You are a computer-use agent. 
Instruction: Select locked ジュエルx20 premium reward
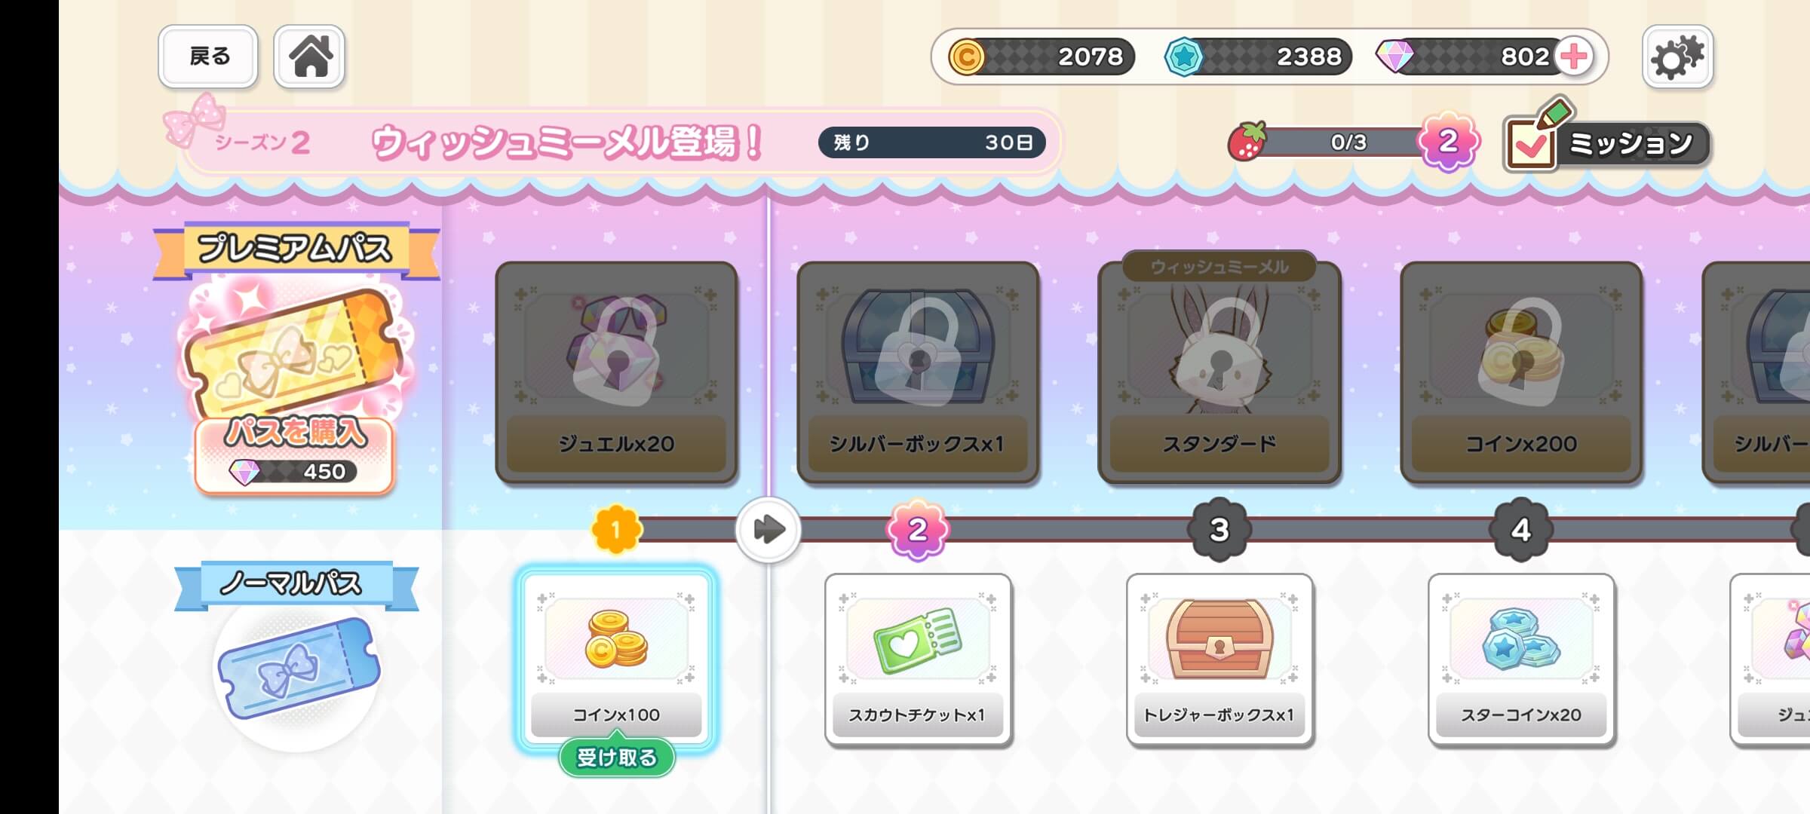616,372
